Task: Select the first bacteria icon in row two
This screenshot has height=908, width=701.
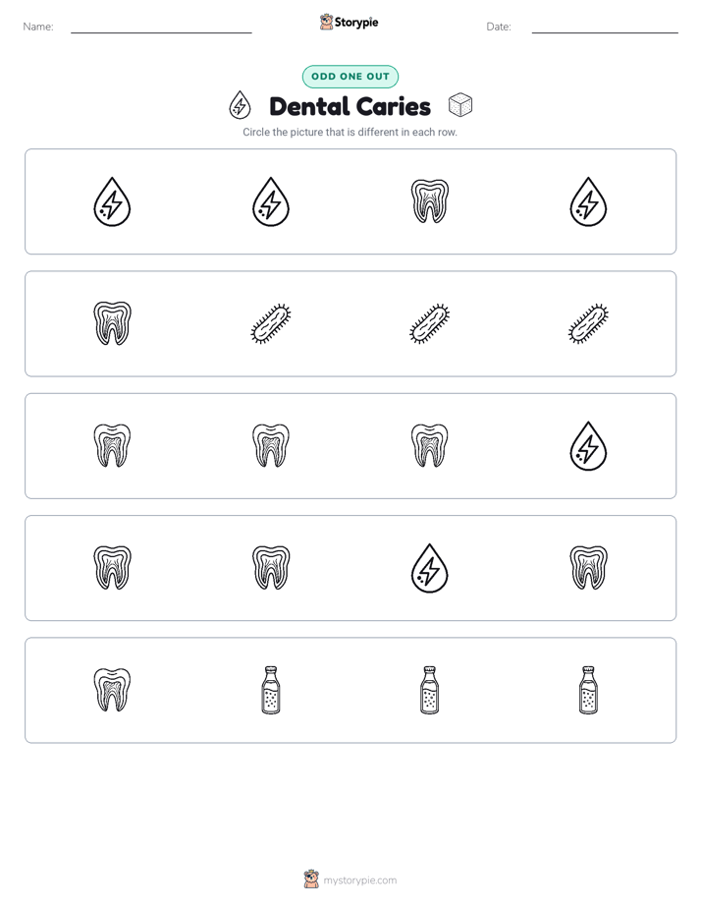Action: (x=271, y=323)
